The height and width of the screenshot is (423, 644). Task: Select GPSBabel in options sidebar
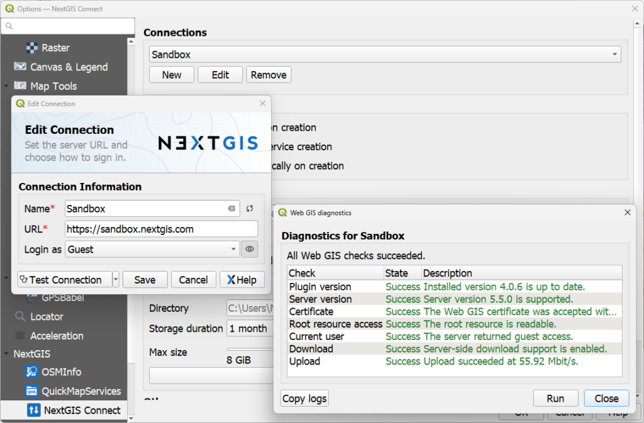(62, 297)
